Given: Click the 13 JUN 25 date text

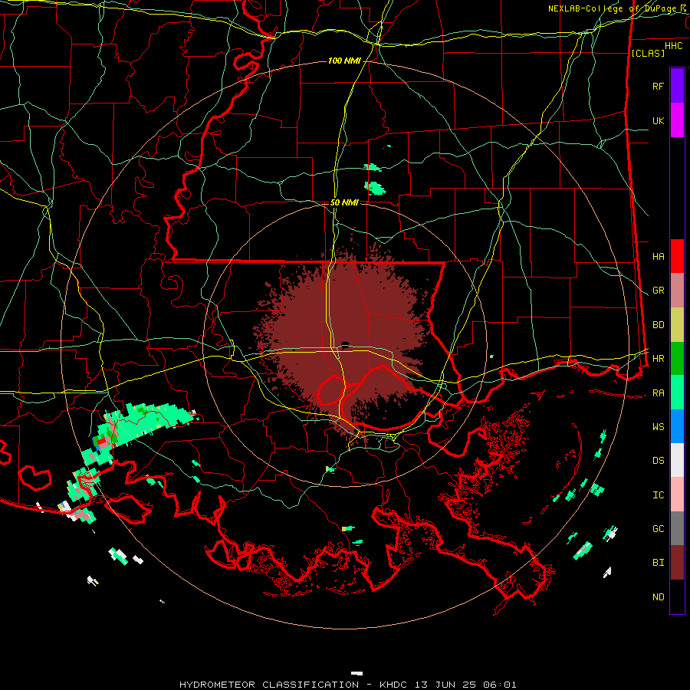Looking at the screenshot, I should (446, 685).
